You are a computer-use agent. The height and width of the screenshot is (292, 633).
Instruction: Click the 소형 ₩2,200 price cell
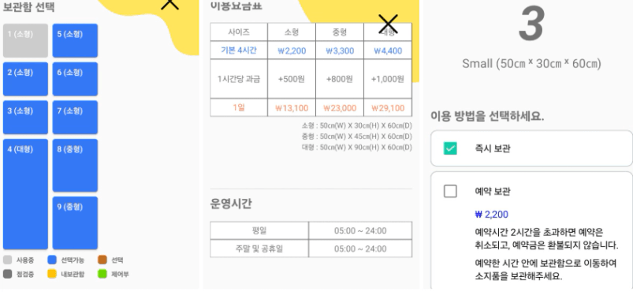[x=292, y=51]
